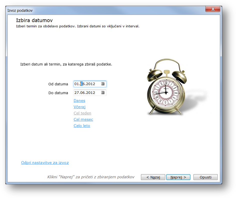
Task: Close the Izvoz podatkov window
Action: pos(213,9)
